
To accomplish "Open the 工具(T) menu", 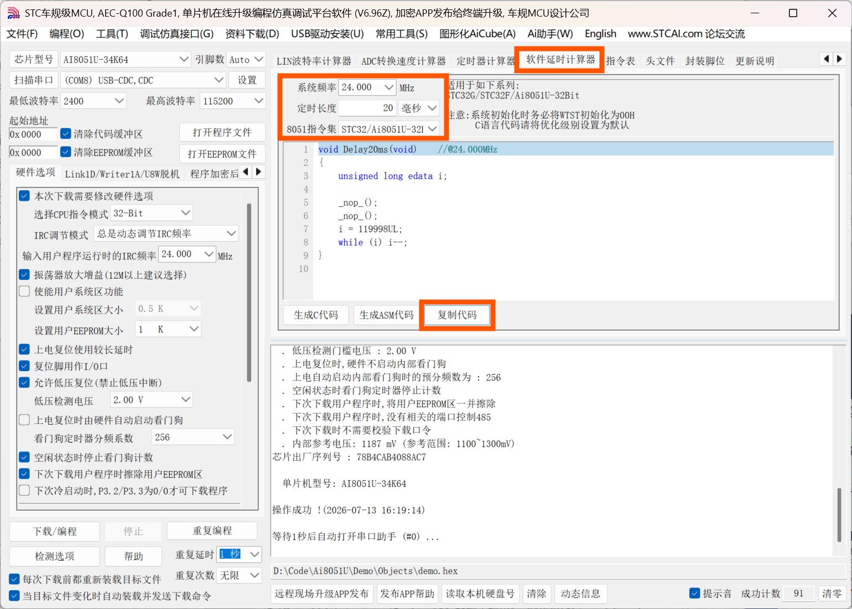I will tap(112, 34).
